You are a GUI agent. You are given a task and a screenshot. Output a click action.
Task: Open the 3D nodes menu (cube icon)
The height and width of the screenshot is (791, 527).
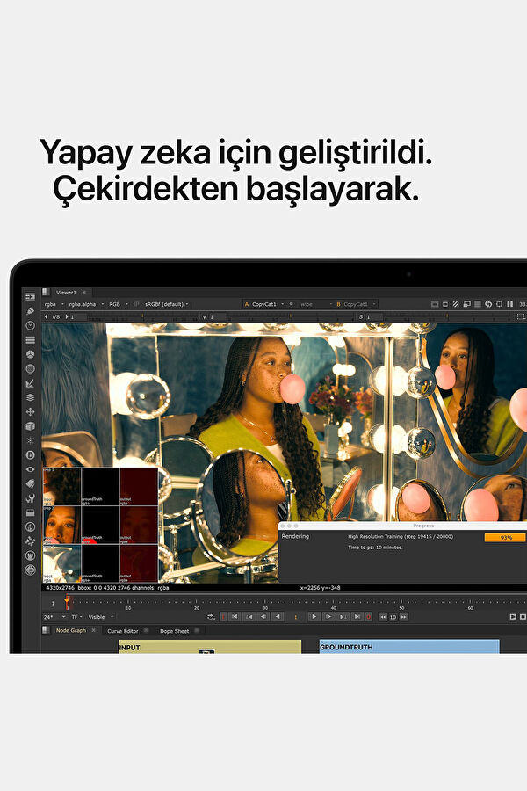30,426
